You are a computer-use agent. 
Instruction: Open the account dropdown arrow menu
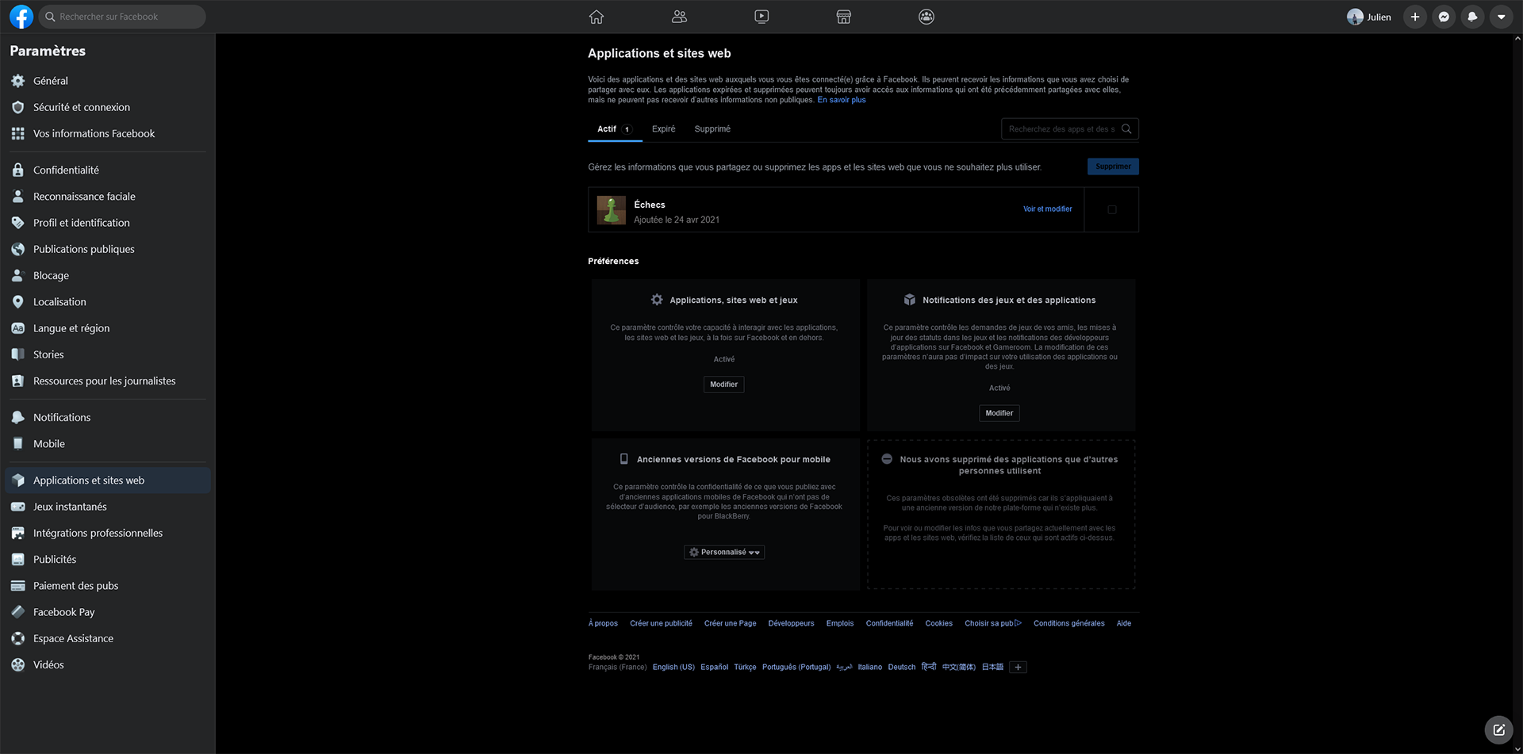[x=1501, y=17]
